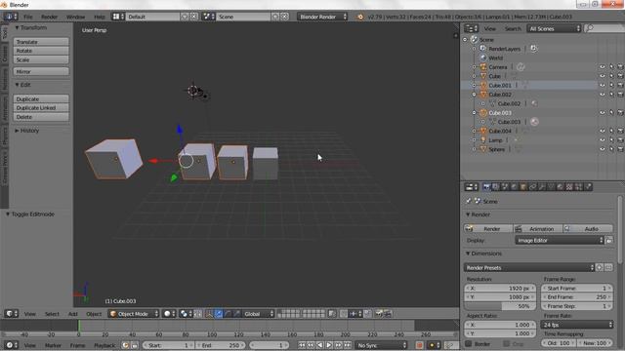Open the pivot point selector icon

coord(186,314)
